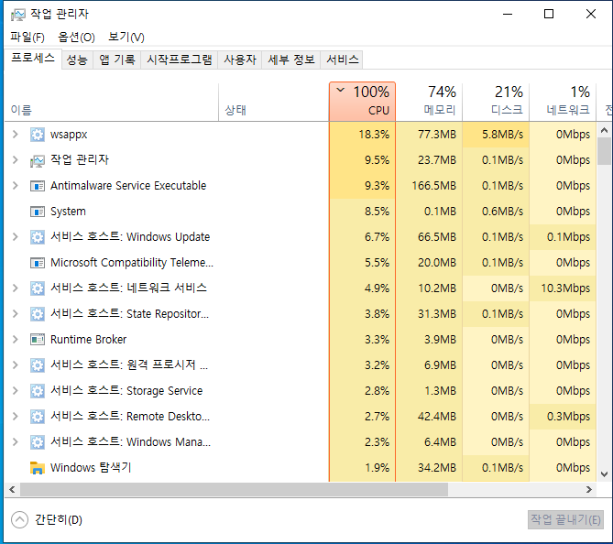
Task: Sort by the 네트워크 column header
Action: pos(563,102)
